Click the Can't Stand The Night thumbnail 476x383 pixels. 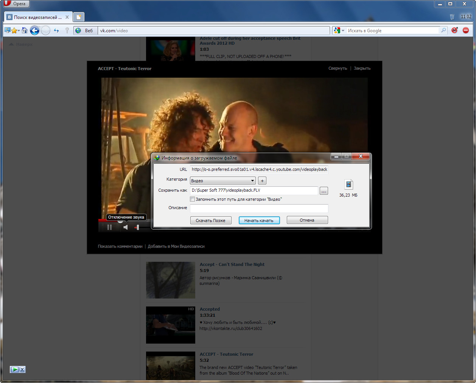(171, 280)
